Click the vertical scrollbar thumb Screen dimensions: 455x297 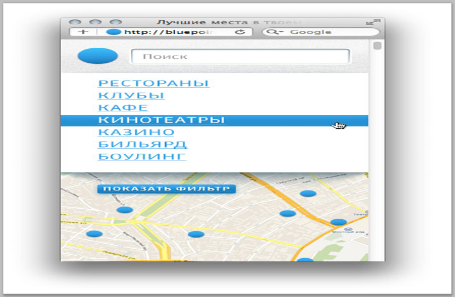coord(377,46)
